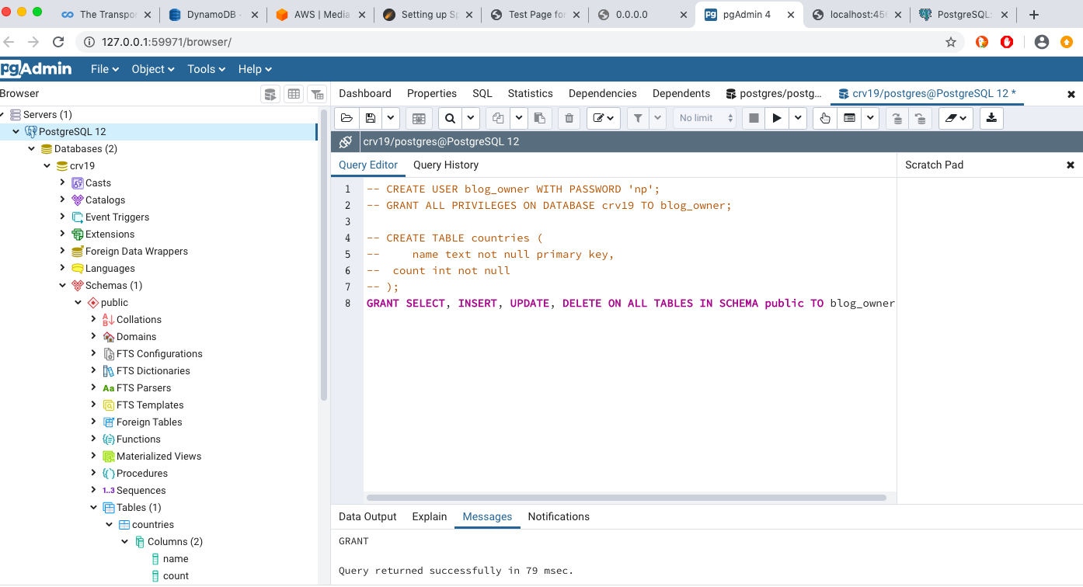Click the View Data grid icon in Browser
Image resolution: width=1083 pixels, height=587 pixels.
(294, 94)
